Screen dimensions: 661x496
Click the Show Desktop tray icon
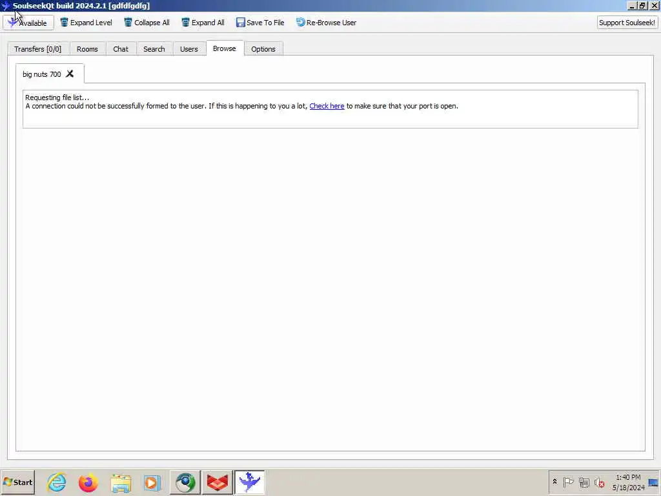(653, 482)
